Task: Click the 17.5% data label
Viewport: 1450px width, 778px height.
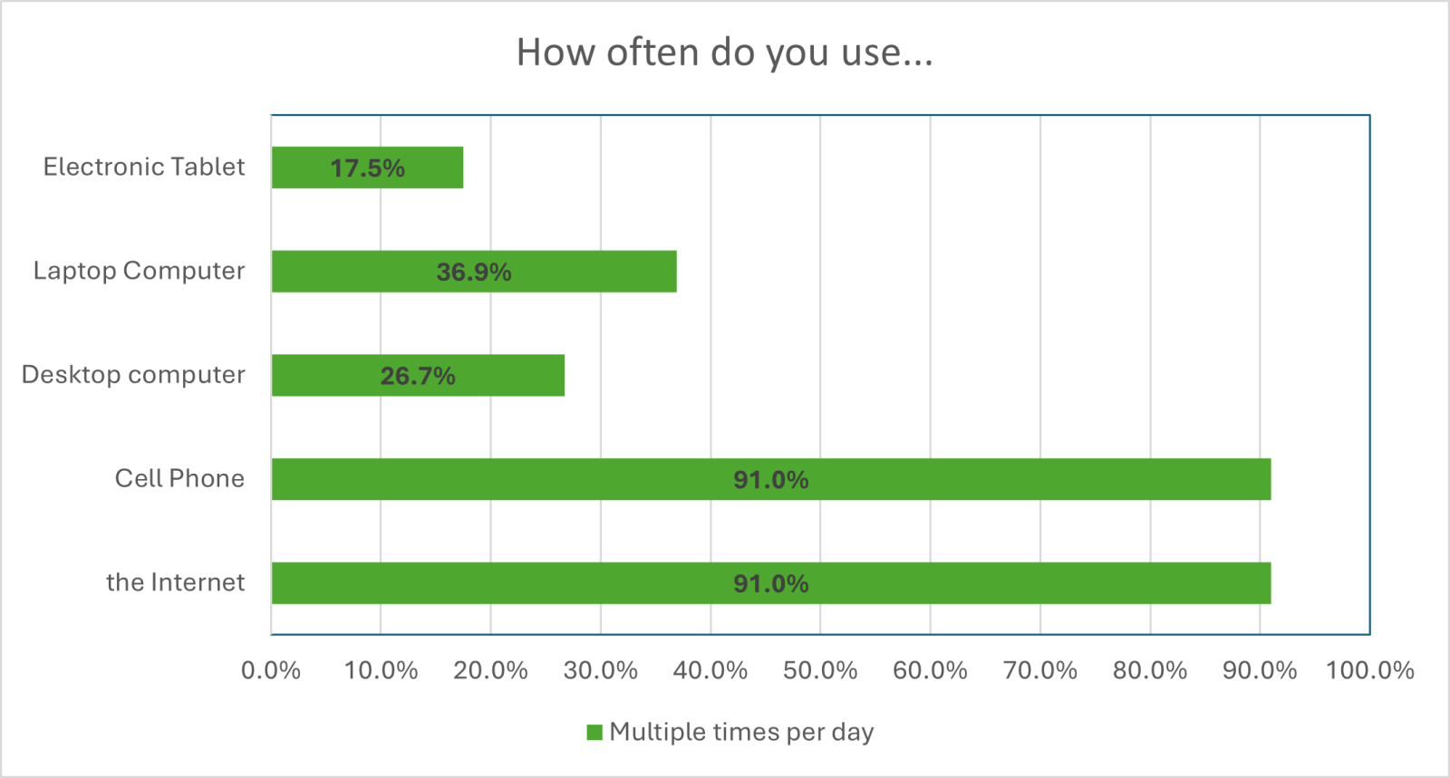Action: tap(367, 168)
